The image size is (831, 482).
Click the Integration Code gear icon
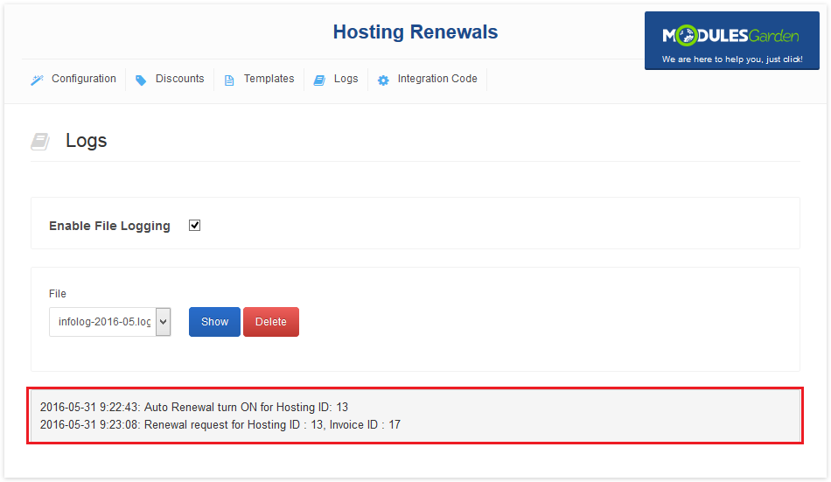coord(383,80)
